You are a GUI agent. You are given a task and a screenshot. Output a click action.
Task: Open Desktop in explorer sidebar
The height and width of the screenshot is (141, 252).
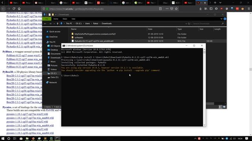tap(54, 50)
